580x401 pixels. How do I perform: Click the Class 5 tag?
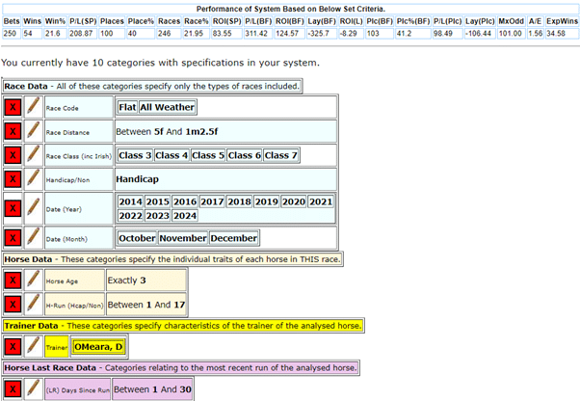click(208, 155)
